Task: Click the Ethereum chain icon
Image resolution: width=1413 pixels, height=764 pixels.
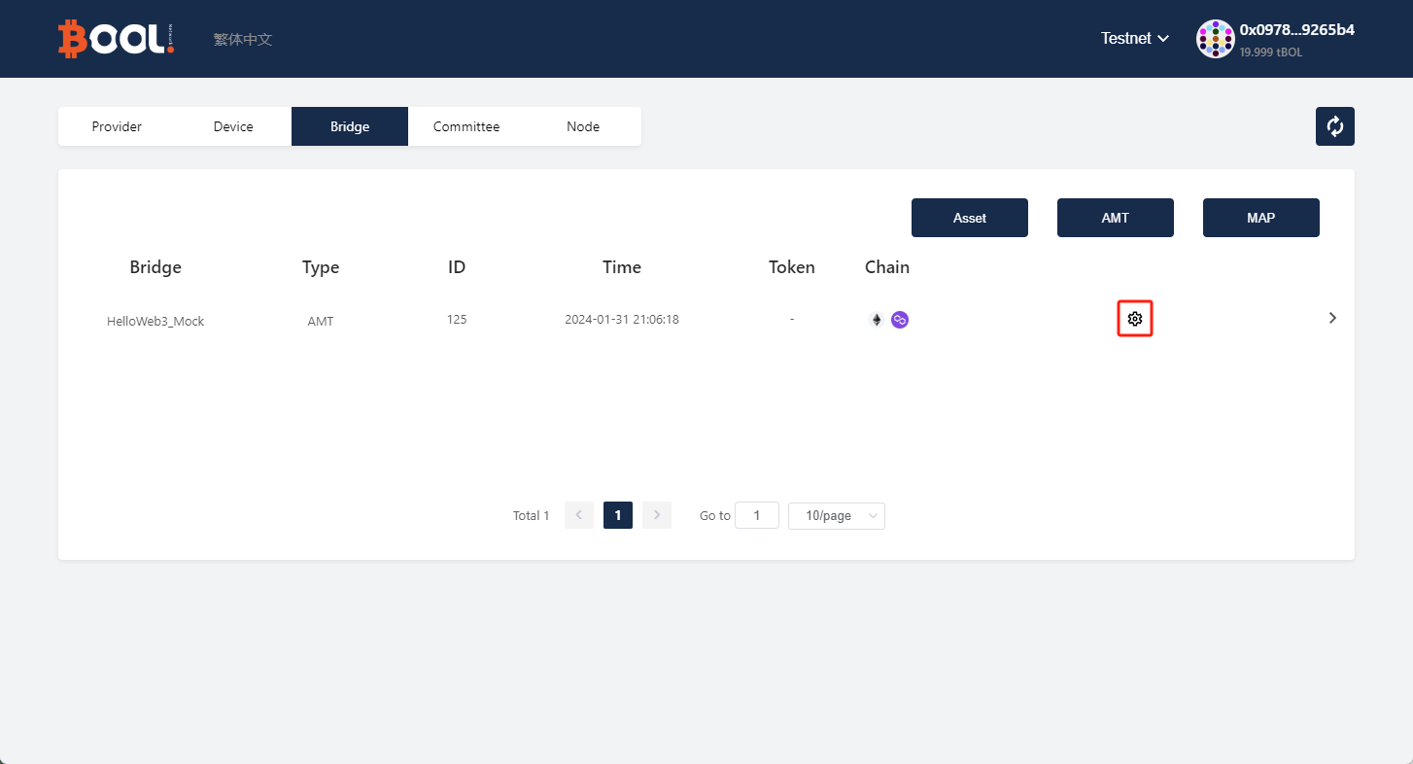Action: (877, 320)
